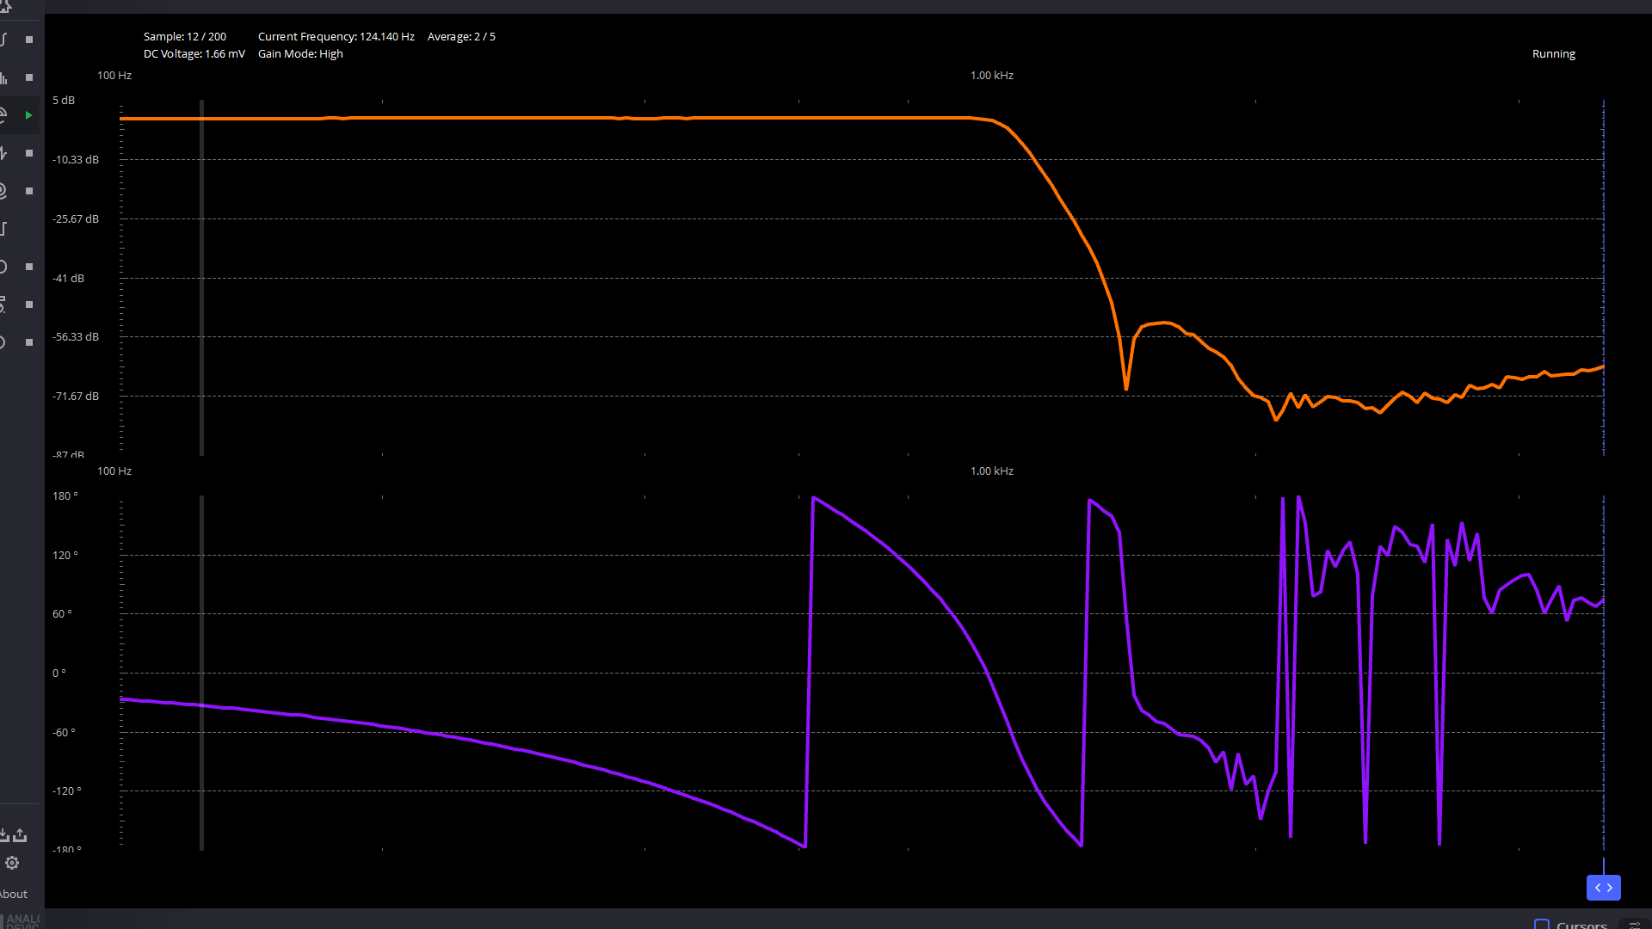This screenshot has height=929, width=1652.
Task: Select the active Network Analyzer sidebar icon
Action: [x=4, y=114]
